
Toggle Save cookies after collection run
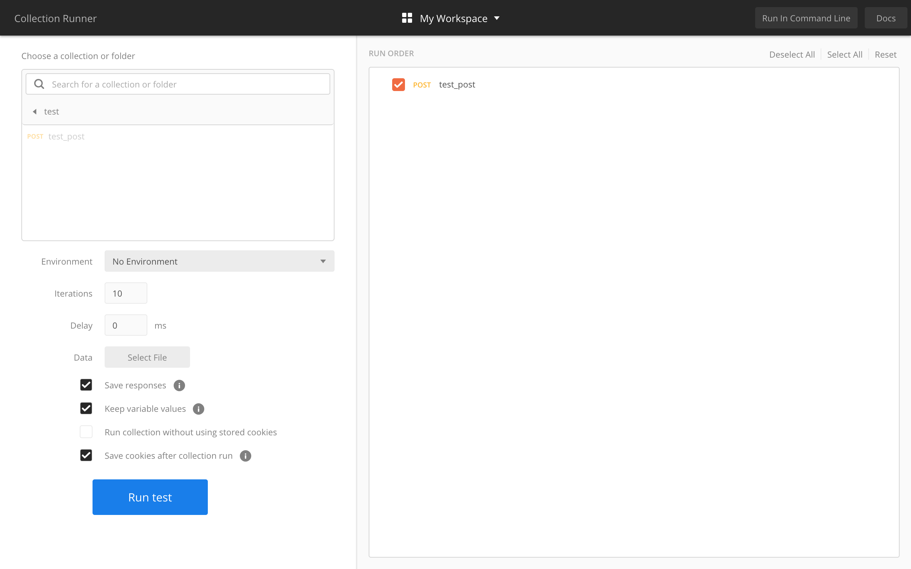point(86,455)
